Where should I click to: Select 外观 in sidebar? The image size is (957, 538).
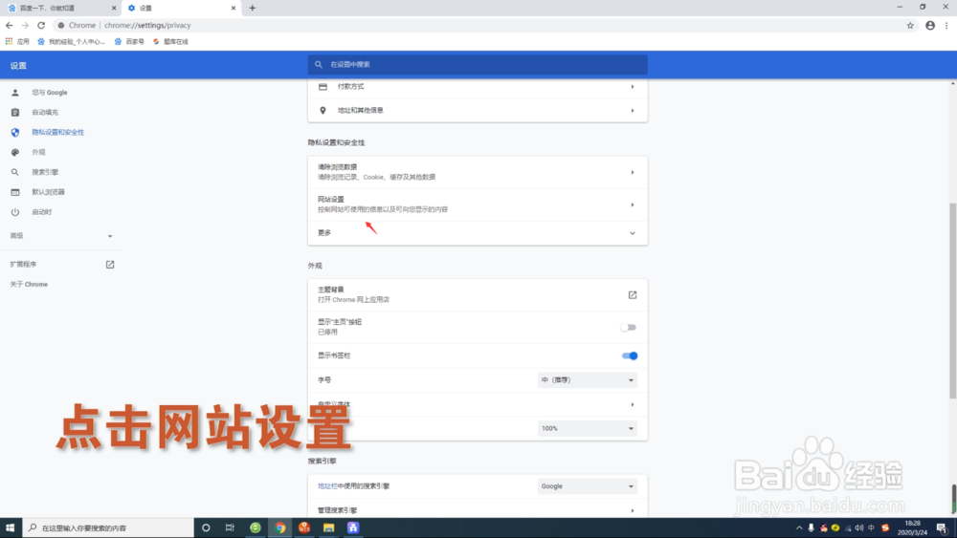(x=38, y=152)
